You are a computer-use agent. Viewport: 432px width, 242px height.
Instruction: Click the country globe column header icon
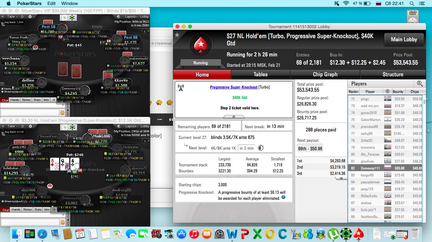point(387,91)
